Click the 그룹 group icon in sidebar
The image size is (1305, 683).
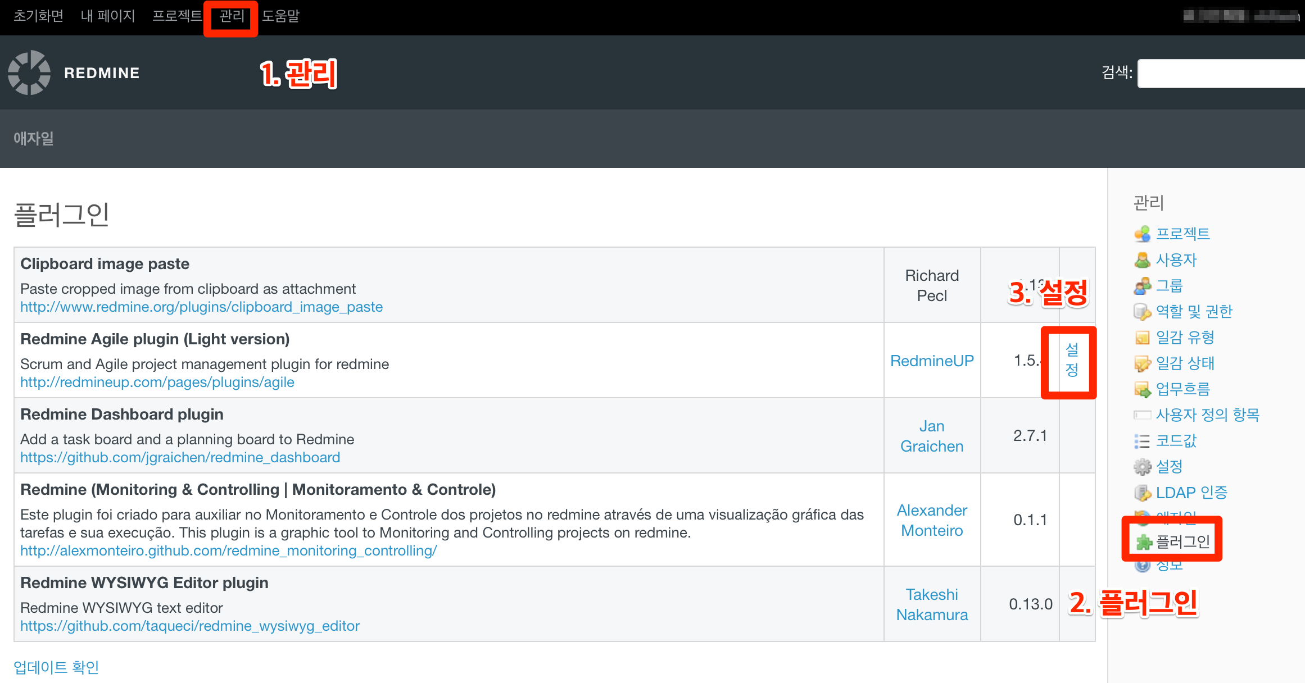[x=1142, y=286]
